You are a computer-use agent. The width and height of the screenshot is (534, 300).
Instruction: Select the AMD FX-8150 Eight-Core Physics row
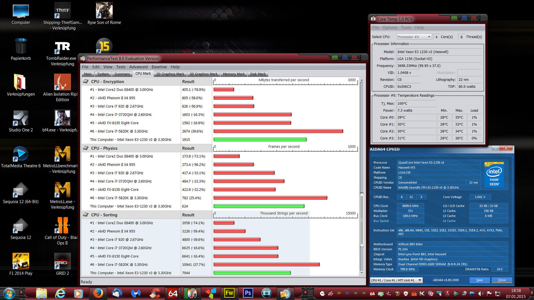tap(146, 190)
